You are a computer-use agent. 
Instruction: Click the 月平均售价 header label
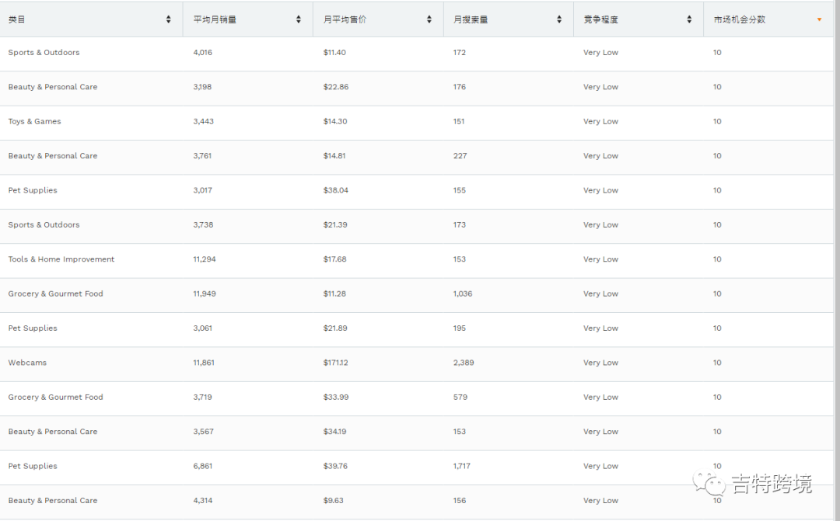(345, 19)
